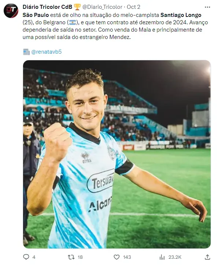Open the view analytics bar chart icon
This screenshot has width=218, height=265.
162,257
